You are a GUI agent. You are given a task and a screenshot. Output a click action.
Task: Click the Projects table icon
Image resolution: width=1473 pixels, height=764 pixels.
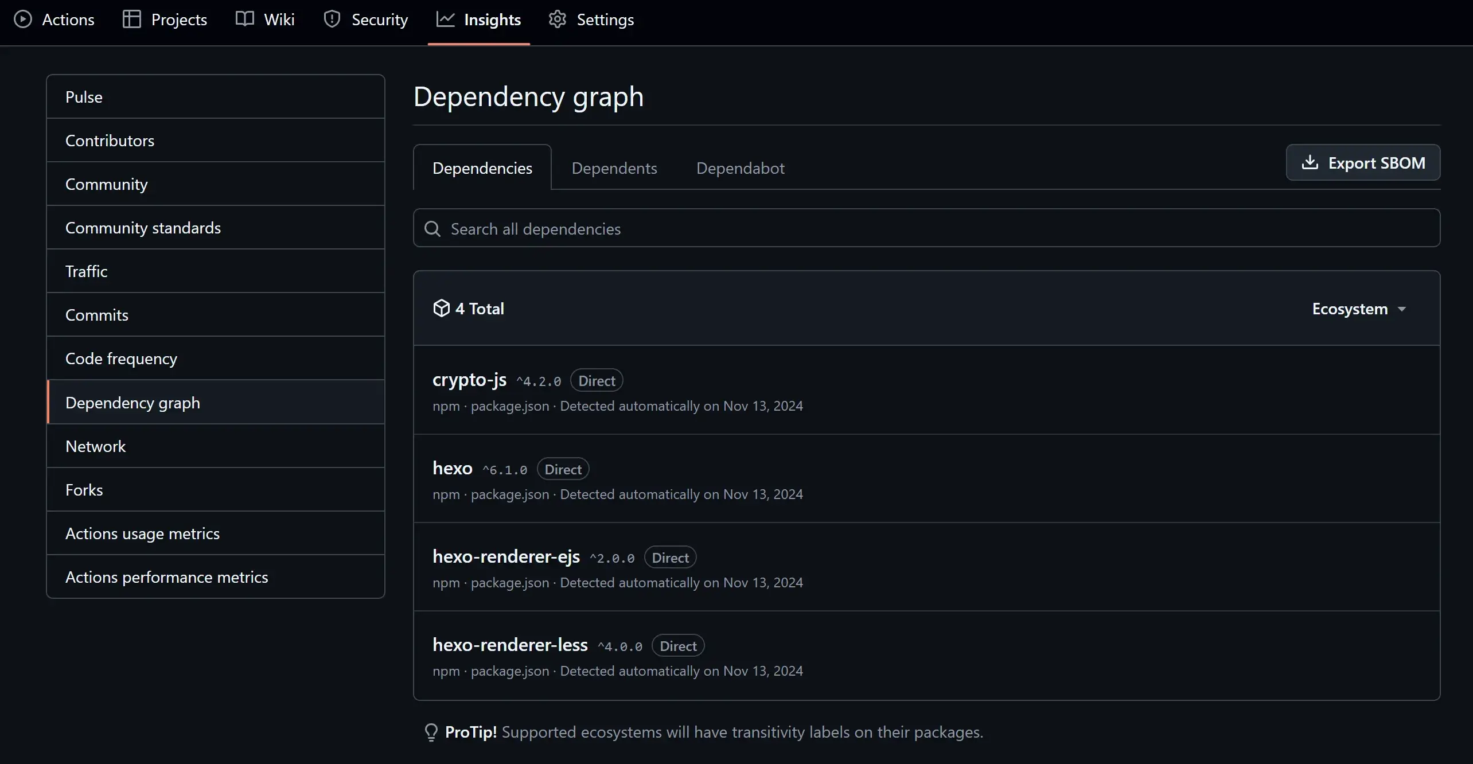[x=131, y=20]
